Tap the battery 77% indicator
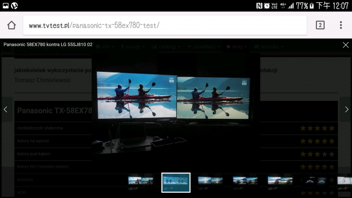 coord(305,5)
